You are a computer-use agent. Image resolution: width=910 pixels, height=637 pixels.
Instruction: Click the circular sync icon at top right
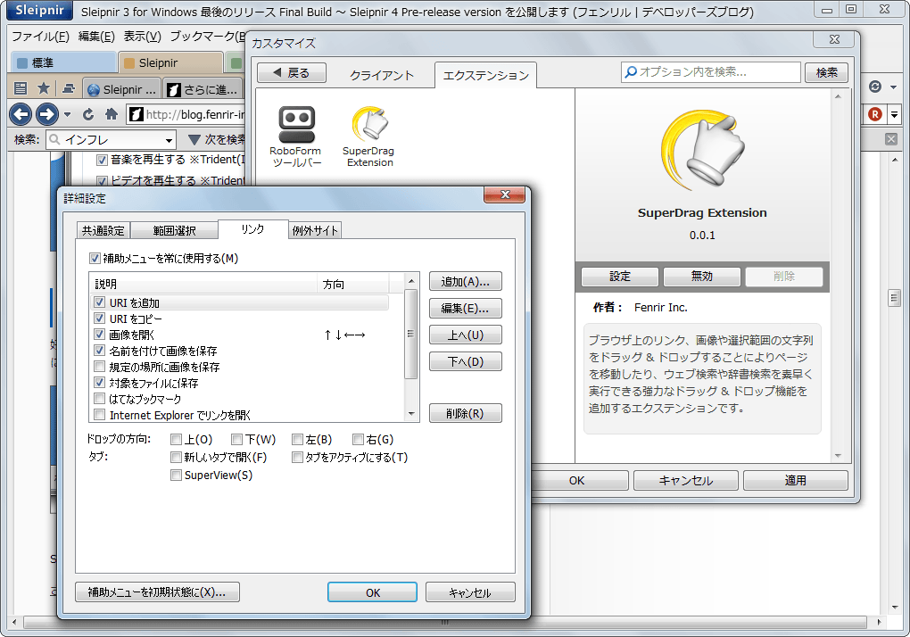coord(874,87)
